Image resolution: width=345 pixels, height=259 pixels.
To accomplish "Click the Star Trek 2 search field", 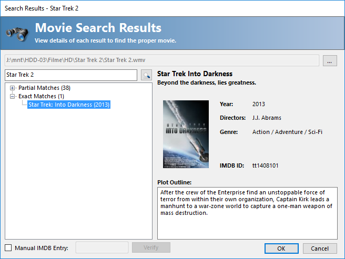I will (x=71, y=75).
